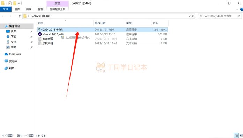The image size is (243, 138).
Task: Open 网络 in the navigation pane
Action: click(12, 68)
